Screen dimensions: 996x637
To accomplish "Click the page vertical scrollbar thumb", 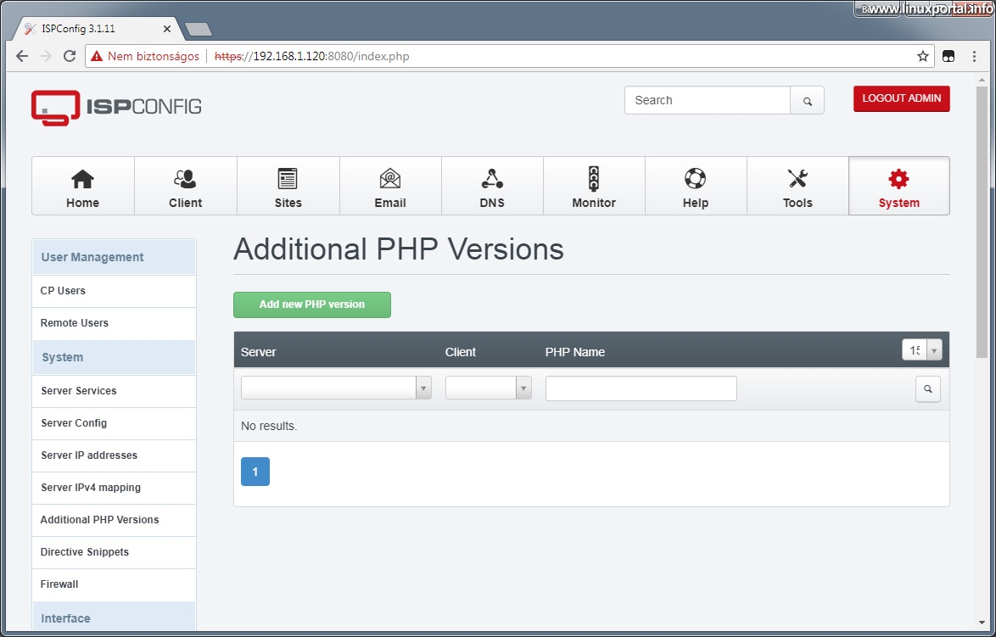I will click(x=982, y=222).
